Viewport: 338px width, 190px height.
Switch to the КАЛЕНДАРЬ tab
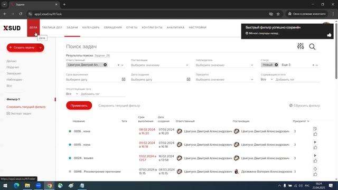click(91, 27)
